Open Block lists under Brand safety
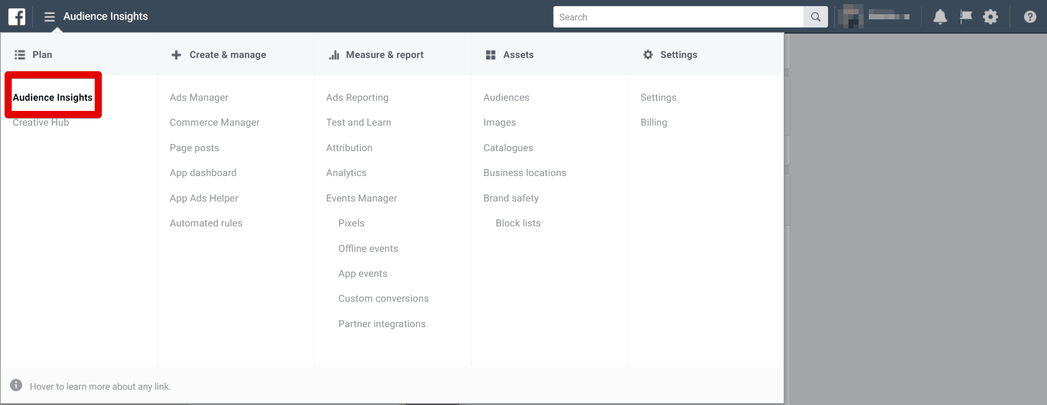Screen dimensions: 1047x405 pyautogui.click(x=518, y=223)
